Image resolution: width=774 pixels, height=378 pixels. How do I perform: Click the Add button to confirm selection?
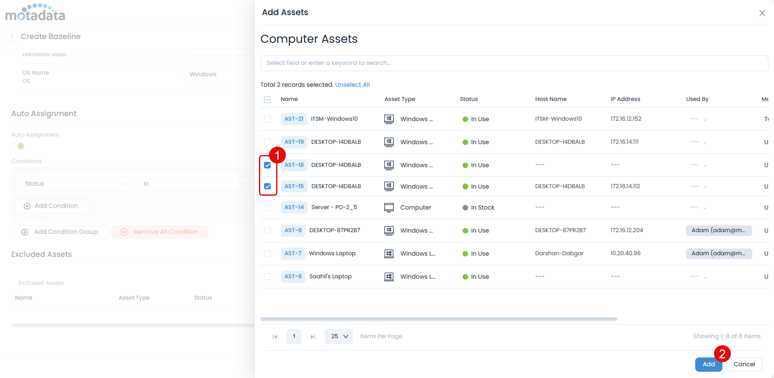pyautogui.click(x=708, y=364)
